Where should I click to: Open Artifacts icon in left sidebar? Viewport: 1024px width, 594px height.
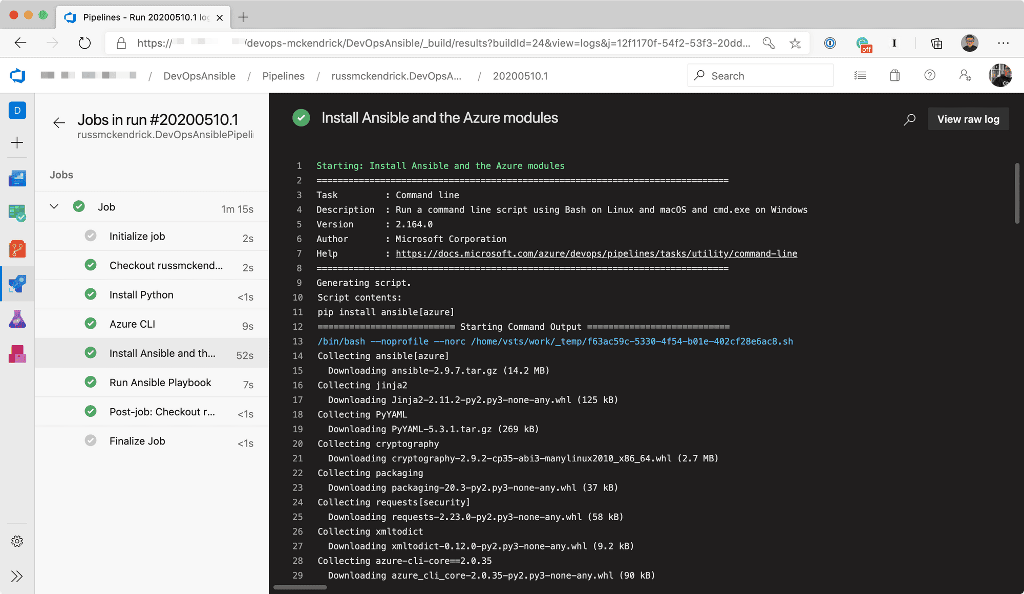point(17,354)
